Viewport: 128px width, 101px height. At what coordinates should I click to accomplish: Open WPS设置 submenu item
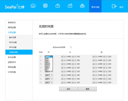(x=13, y=47)
